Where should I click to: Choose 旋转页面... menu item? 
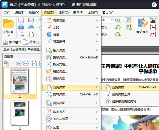71,94
